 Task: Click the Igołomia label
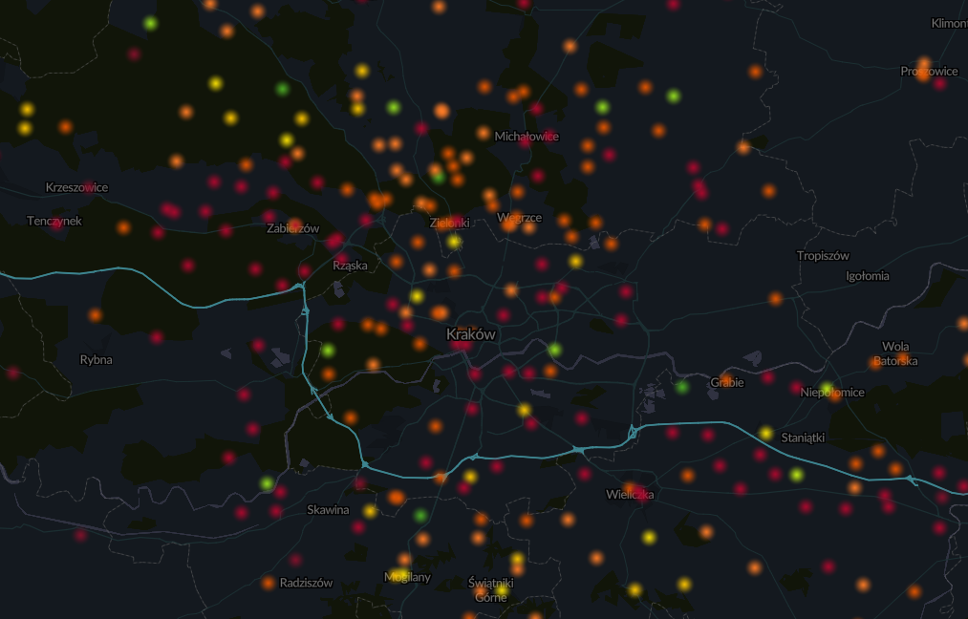[867, 276]
